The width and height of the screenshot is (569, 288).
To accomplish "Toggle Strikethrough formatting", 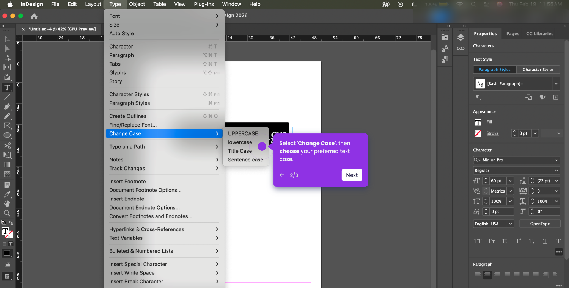I will (x=558, y=241).
